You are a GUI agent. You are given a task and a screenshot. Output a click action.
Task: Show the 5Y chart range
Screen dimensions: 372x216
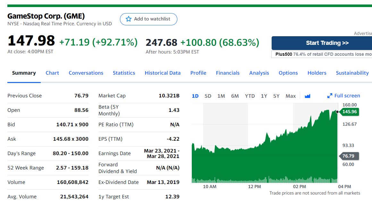point(276,96)
